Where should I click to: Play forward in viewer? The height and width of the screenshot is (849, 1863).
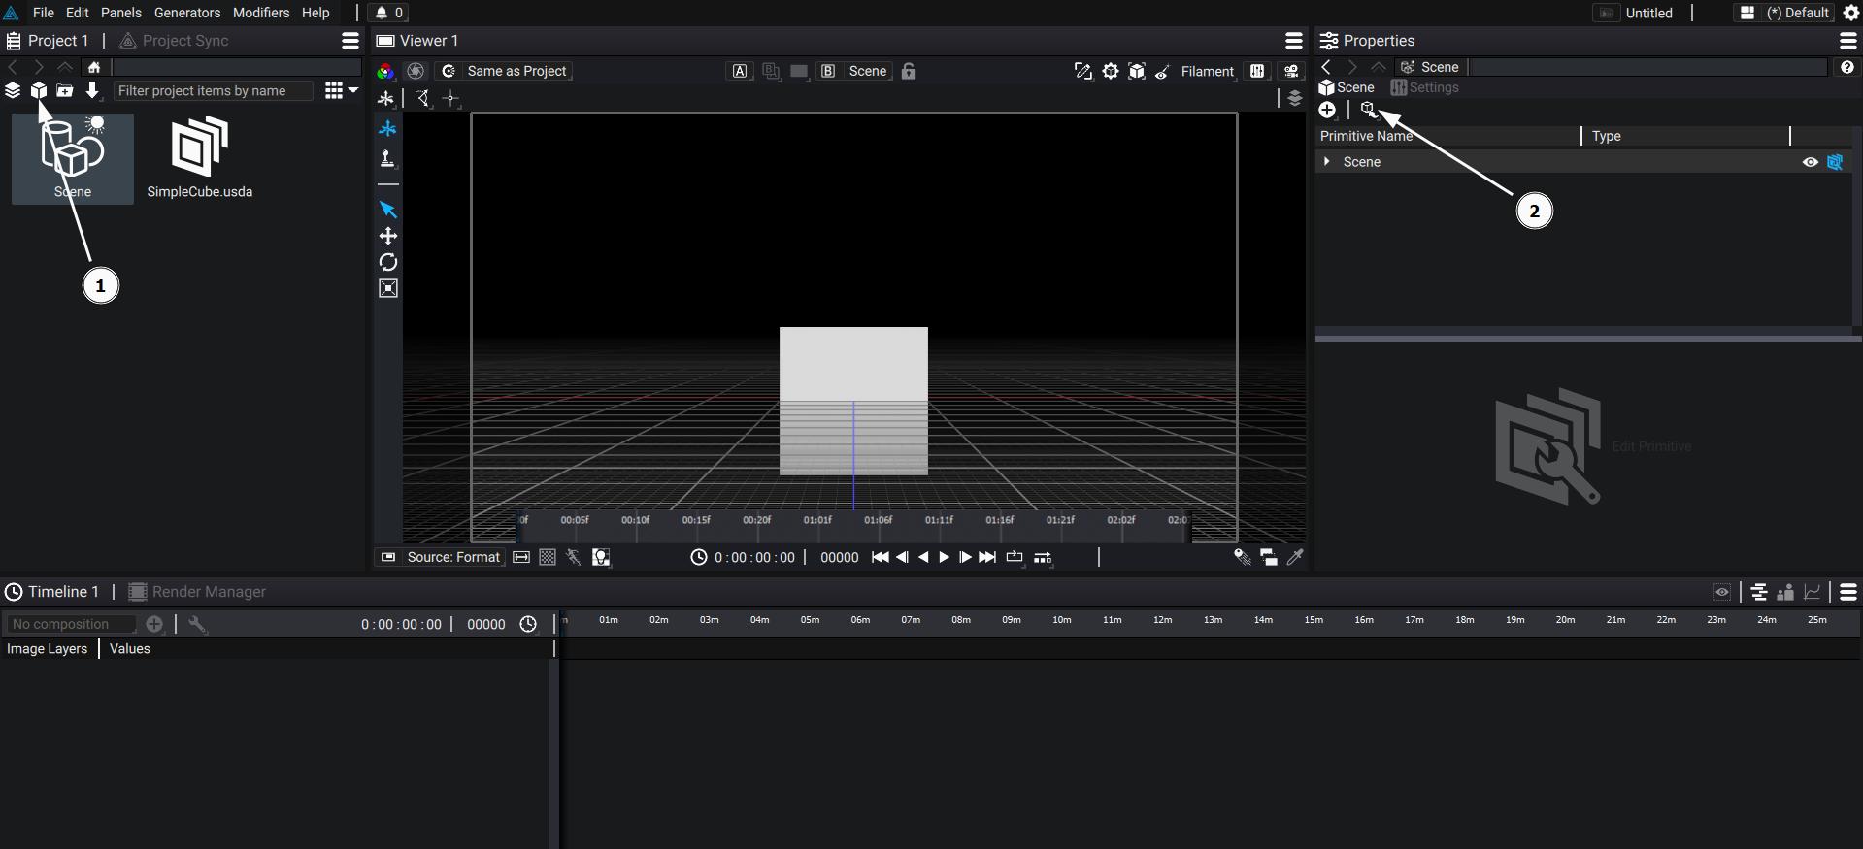click(x=944, y=557)
